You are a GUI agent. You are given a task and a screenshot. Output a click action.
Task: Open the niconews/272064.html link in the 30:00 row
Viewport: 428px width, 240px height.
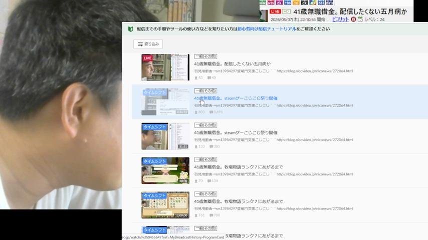point(315,174)
